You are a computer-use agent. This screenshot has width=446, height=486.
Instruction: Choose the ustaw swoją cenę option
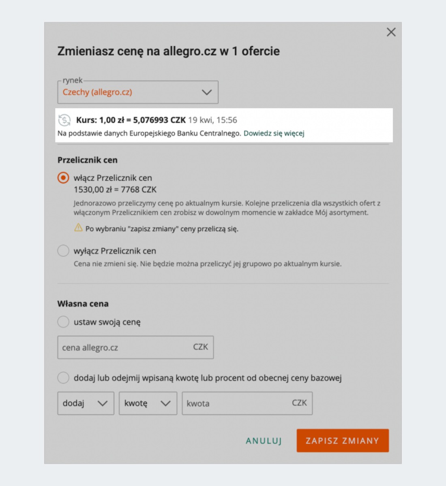point(63,322)
